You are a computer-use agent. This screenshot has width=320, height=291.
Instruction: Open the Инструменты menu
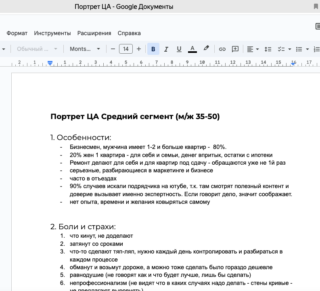(52, 33)
